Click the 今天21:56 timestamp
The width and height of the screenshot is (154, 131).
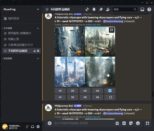click(87, 106)
